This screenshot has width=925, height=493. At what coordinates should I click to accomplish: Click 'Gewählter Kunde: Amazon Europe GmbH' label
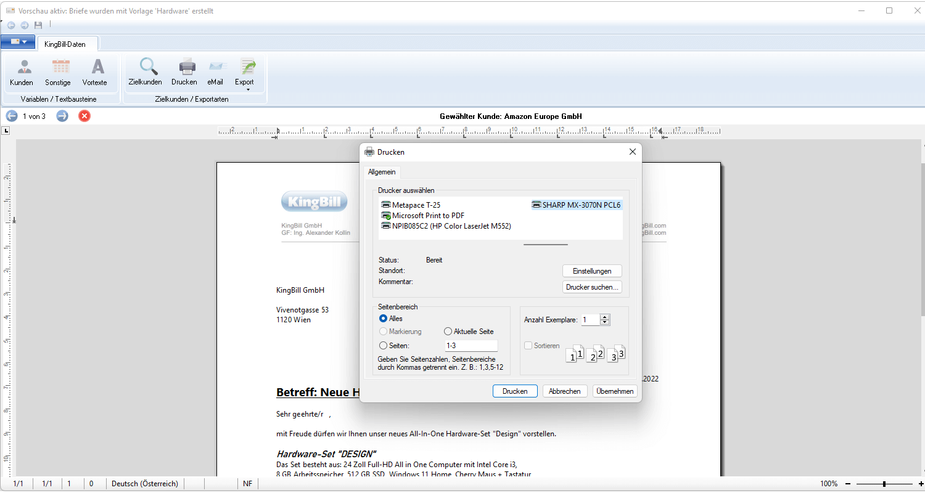[x=511, y=116]
